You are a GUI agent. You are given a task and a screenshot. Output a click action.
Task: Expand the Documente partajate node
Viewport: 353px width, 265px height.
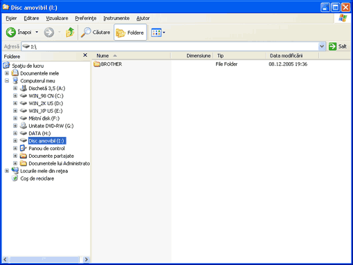[15, 156]
